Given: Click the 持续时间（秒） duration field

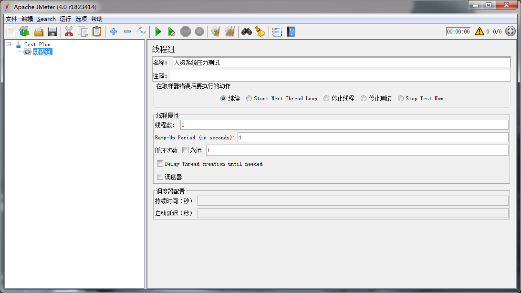Looking at the screenshot, I should point(353,200).
